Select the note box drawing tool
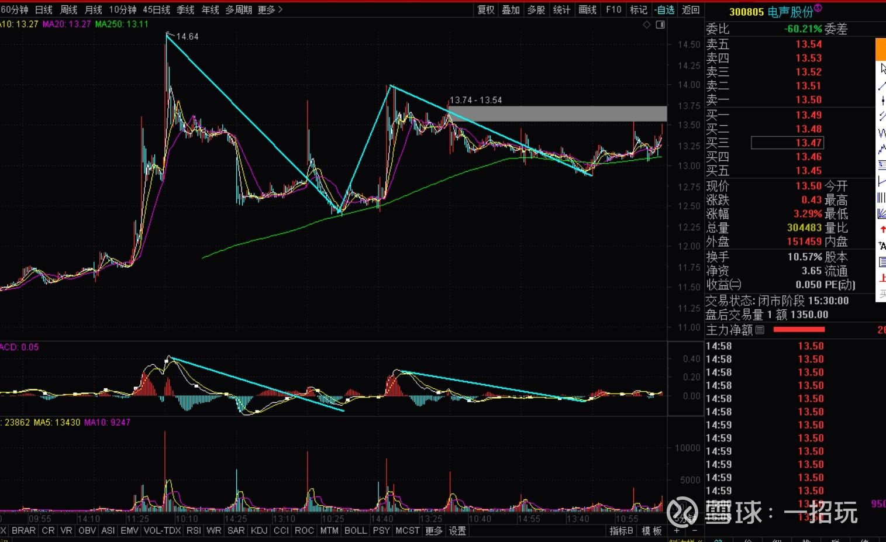This screenshot has width=886, height=542. [882, 261]
